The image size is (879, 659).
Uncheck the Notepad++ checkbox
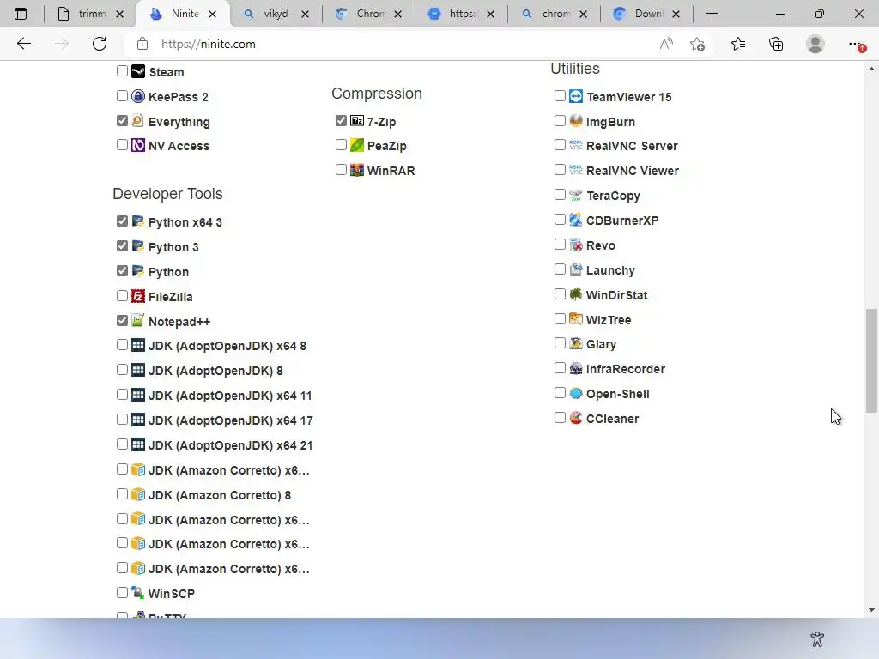point(122,321)
